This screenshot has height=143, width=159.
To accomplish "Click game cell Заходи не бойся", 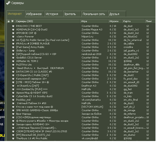I will coord(91,114).
